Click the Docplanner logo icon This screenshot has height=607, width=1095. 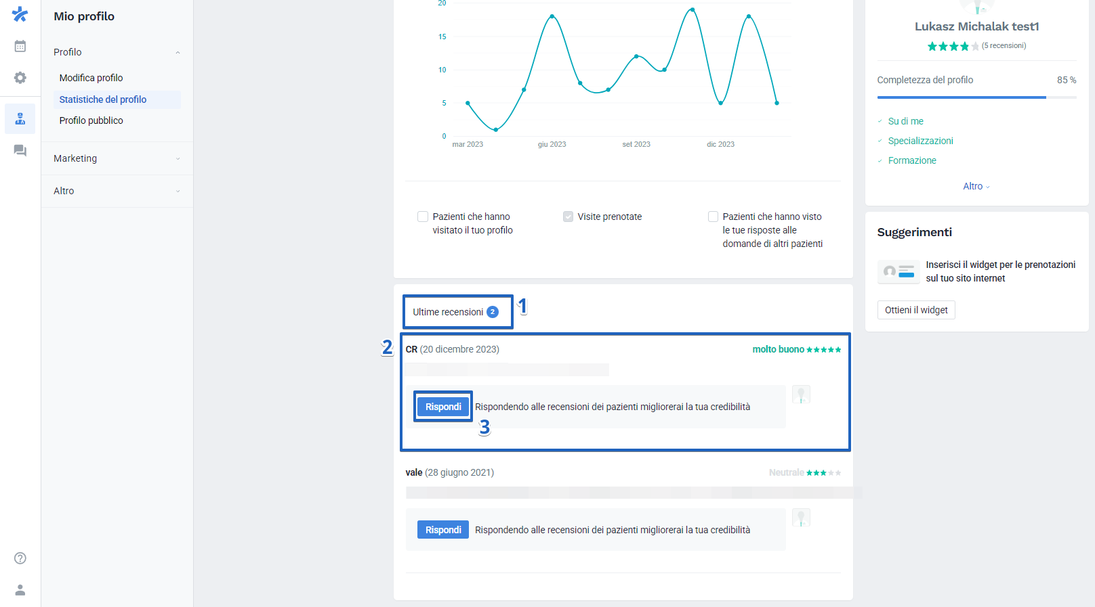coord(20,14)
